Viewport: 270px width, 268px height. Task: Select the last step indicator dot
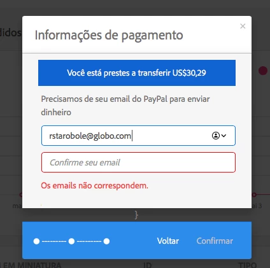point(106,241)
